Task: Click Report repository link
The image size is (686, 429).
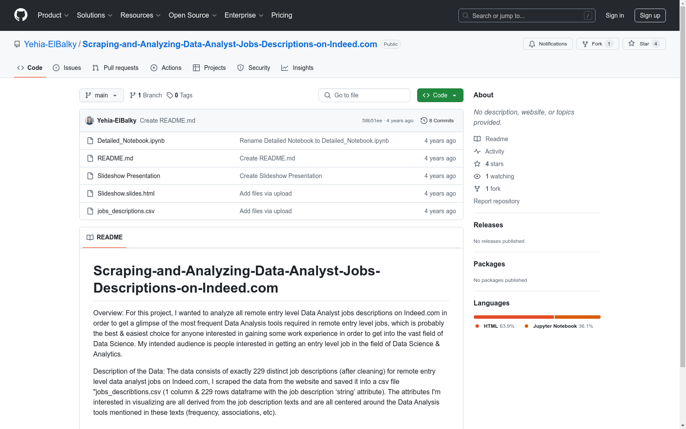Action: (x=496, y=201)
